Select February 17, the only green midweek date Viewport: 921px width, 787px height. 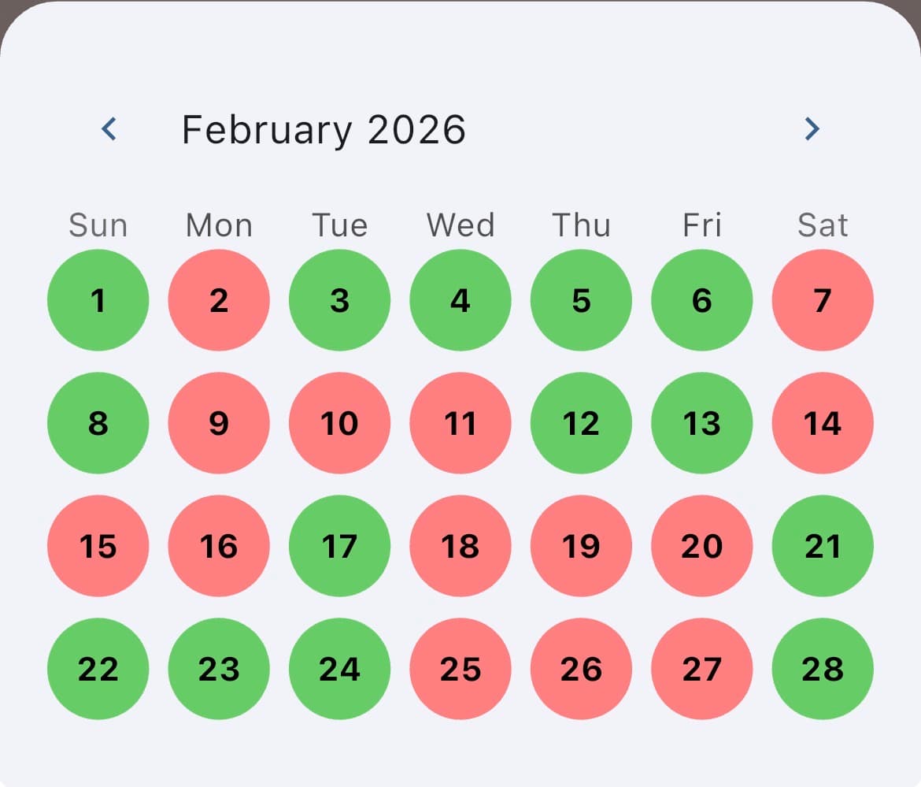pyautogui.click(x=339, y=546)
